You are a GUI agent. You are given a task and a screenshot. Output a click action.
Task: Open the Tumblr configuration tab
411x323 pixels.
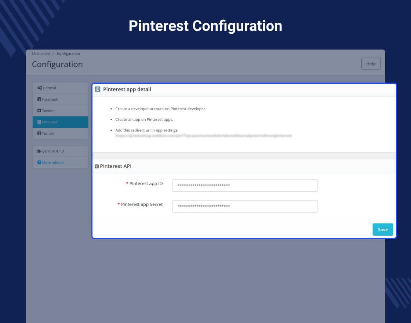(x=60, y=134)
